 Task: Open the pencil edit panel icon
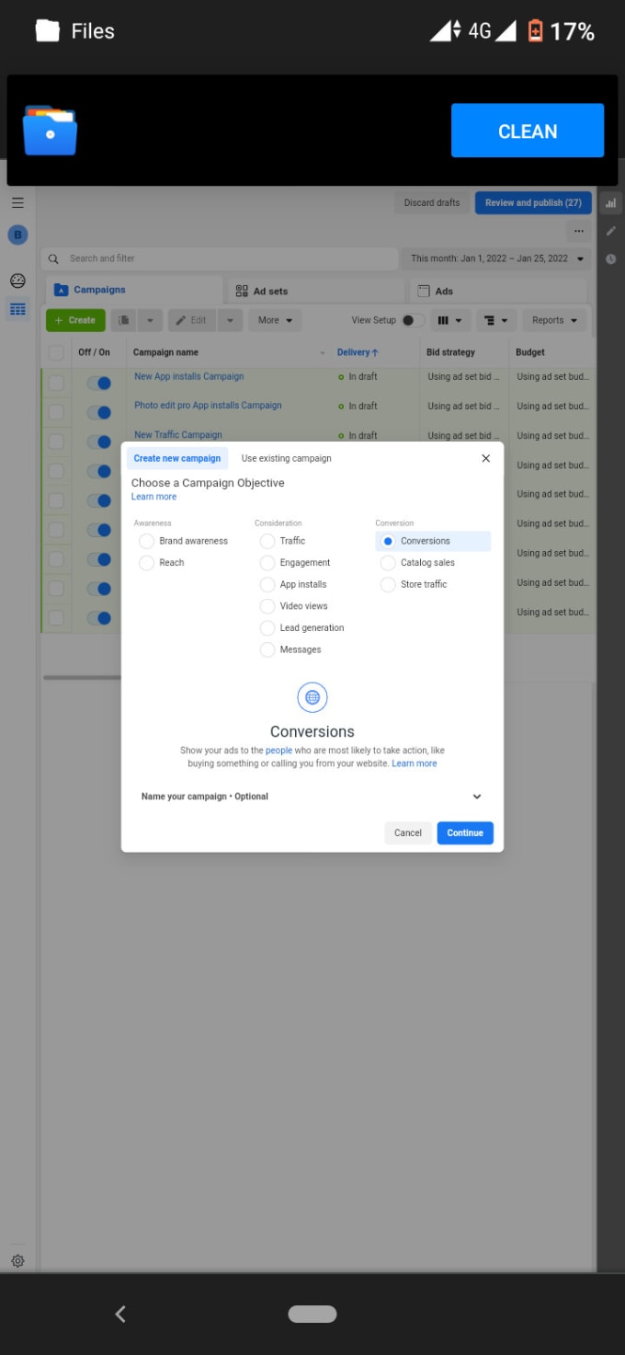tap(610, 231)
